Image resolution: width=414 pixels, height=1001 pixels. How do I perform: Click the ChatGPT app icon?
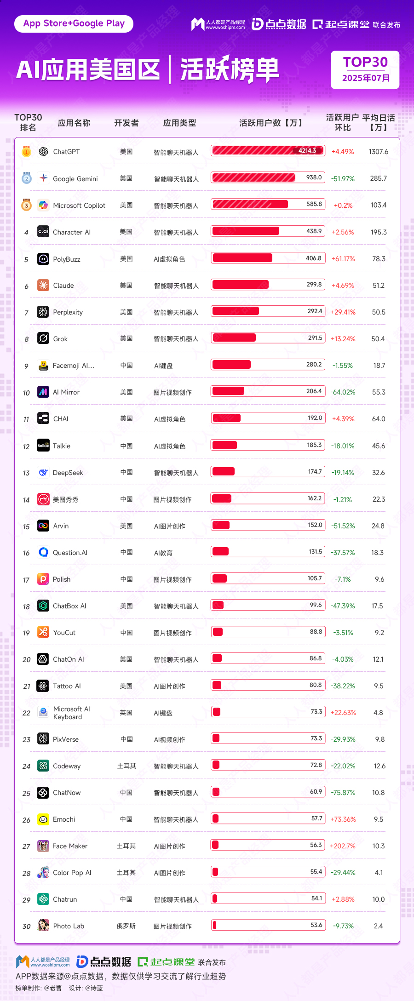click(43, 151)
